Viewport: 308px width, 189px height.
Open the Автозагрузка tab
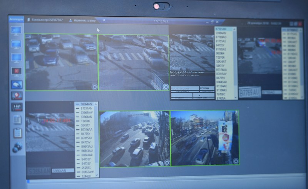pyautogui.click(x=17, y=19)
